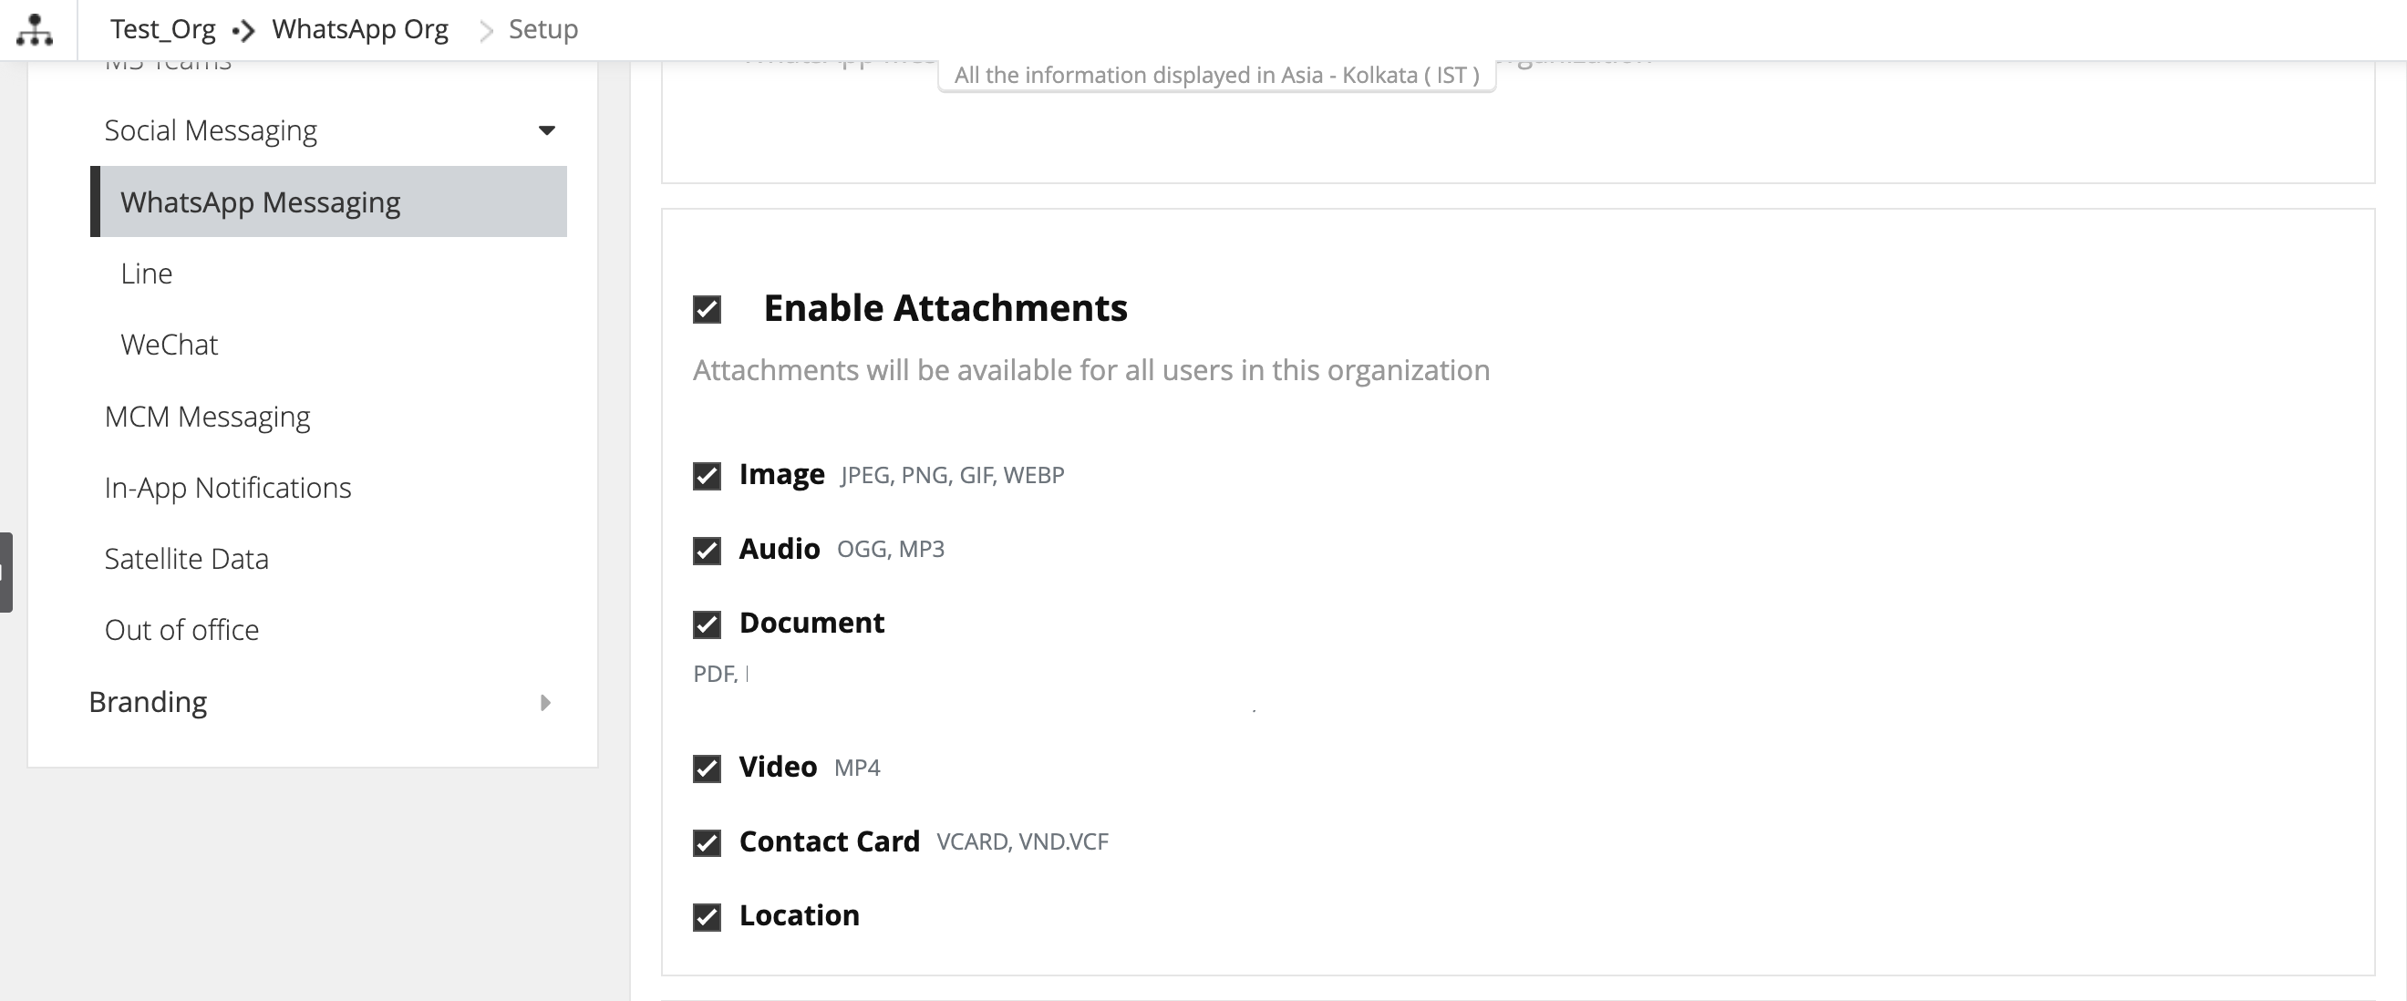
Task: Disable Document attachments checkbox
Action: (x=708, y=624)
